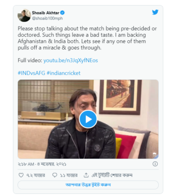Screen dimensions: 196x196
Task: Open the #INDvsAFG hashtag
Action: [32, 73]
